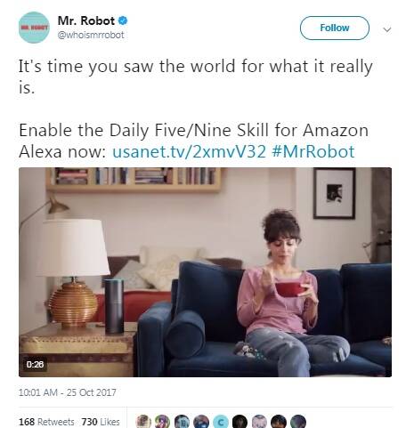Open the liker avatar right after the 'C' avatar
Viewport: 406px width, 428px height.
coord(240,421)
